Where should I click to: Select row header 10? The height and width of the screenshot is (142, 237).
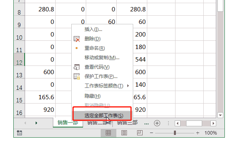pyautogui.click(x=19, y=35)
